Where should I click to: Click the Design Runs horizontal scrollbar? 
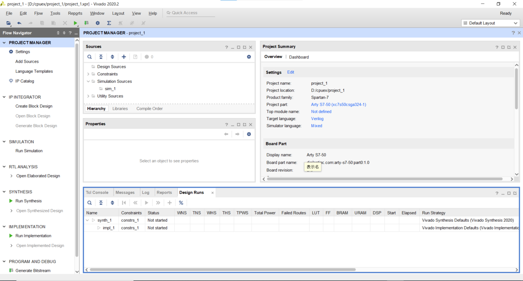coord(222,270)
